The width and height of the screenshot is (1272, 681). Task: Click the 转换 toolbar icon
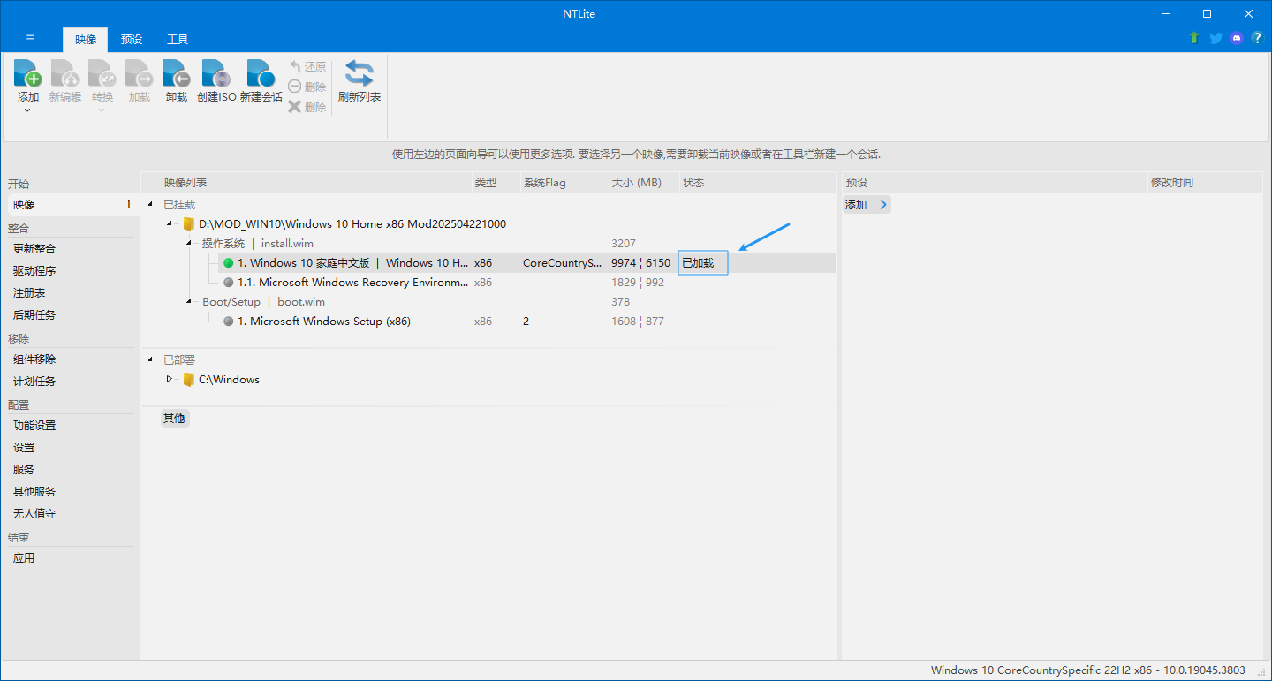point(102,73)
